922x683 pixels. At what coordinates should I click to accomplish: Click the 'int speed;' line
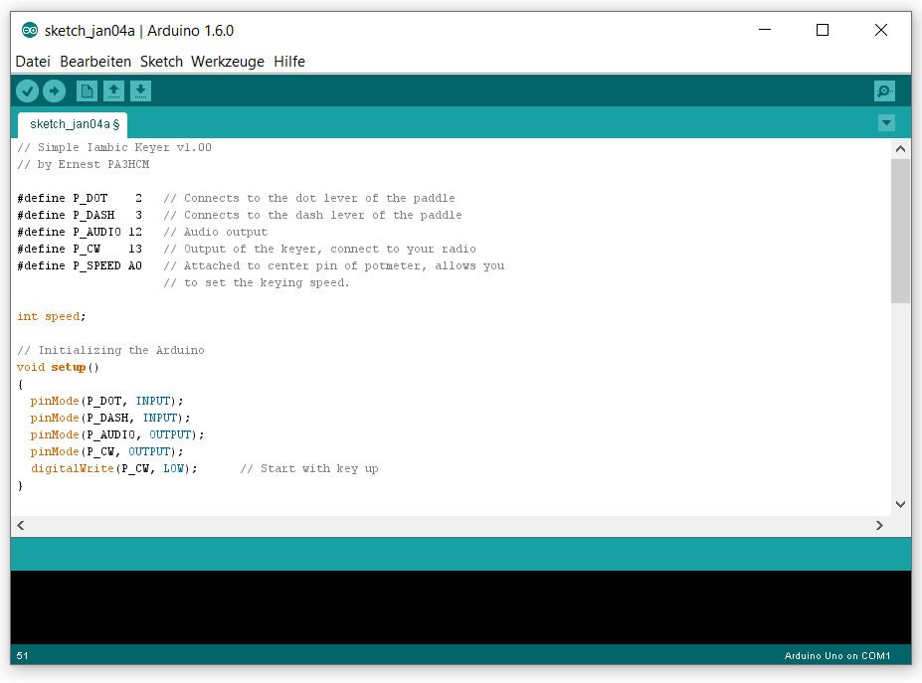(51, 317)
